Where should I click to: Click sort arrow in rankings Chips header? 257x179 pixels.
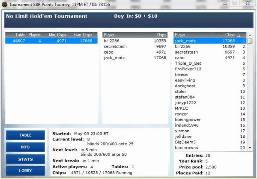(x=238, y=35)
